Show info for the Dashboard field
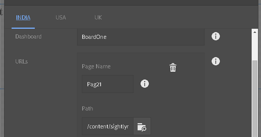Image resolution: width=261 pixels, height=137 pixels. coord(216,36)
